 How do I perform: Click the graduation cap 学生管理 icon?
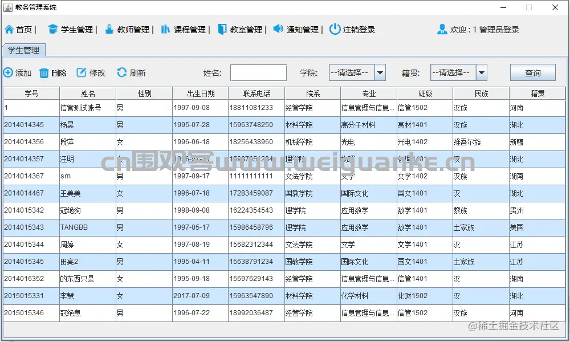click(52, 30)
